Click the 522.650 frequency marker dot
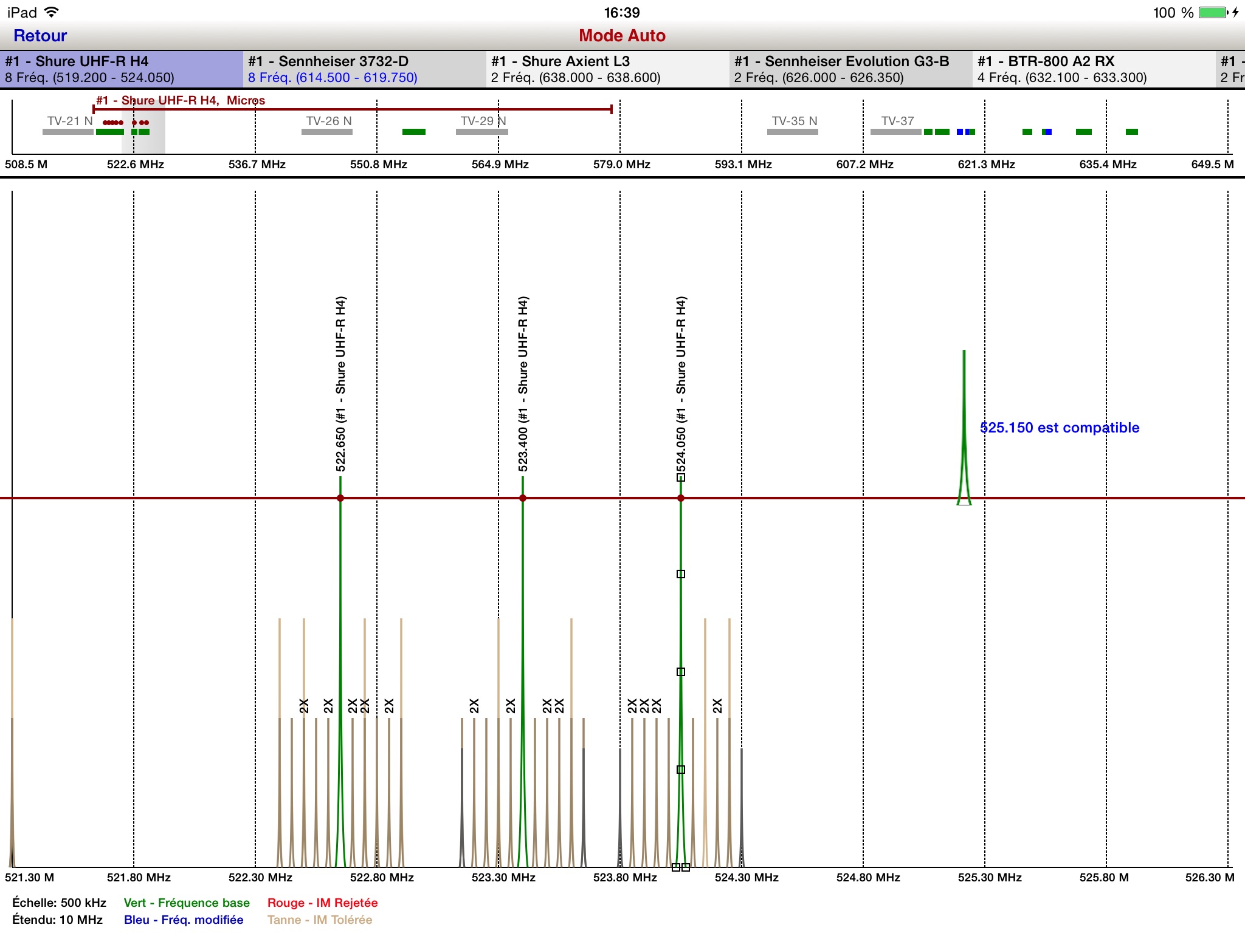The image size is (1245, 933). pos(340,498)
